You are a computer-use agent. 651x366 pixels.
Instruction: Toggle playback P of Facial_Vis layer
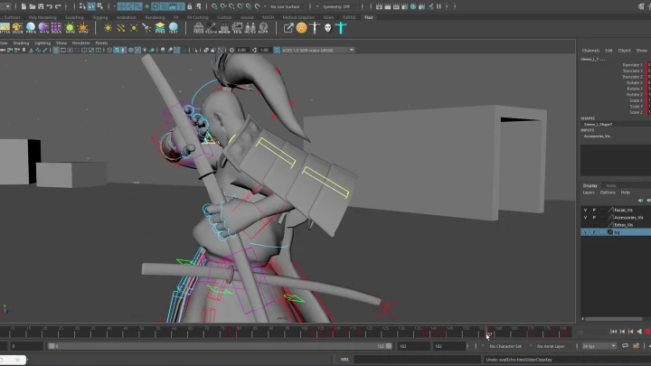(x=594, y=210)
